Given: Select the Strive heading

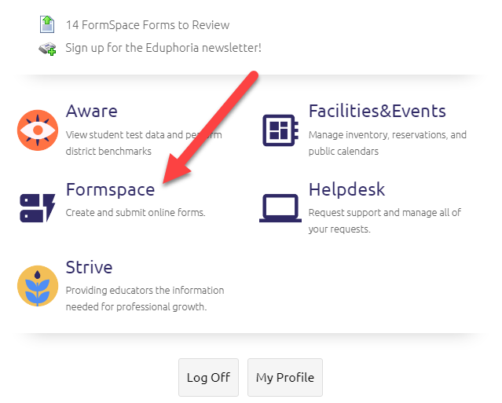Looking at the screenshot, I should [89, 267].
